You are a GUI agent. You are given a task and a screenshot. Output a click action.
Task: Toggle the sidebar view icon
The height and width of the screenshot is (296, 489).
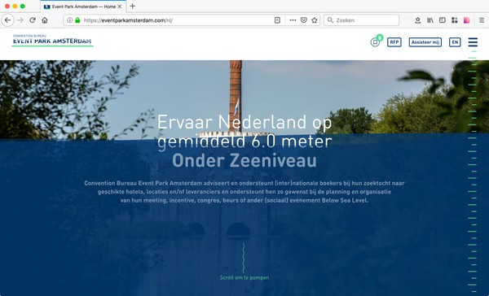[443, 20]
